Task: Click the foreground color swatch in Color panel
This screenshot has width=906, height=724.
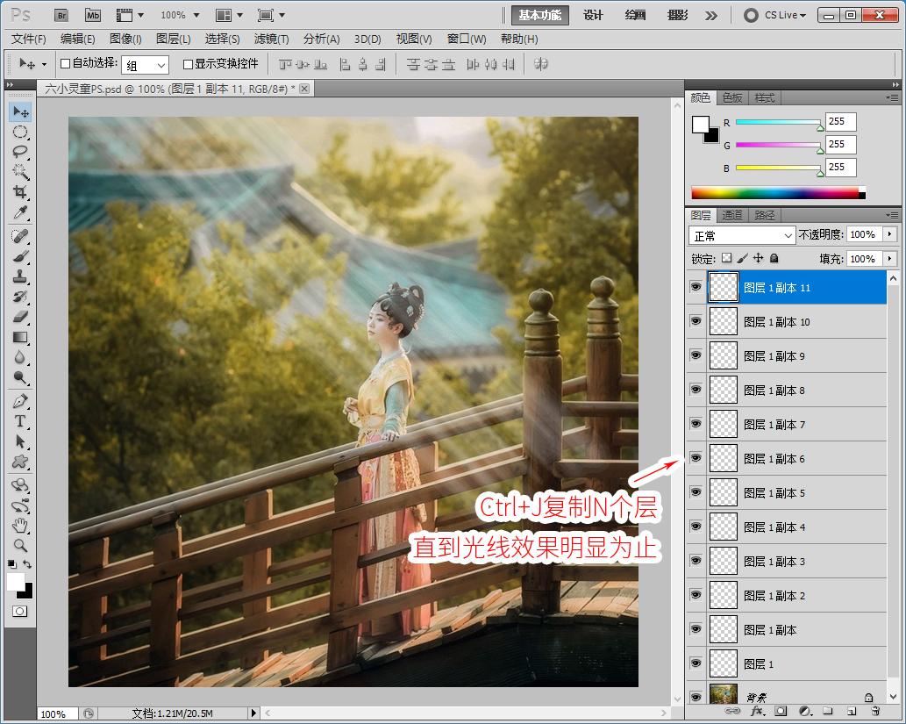Action: coord(700,125)
